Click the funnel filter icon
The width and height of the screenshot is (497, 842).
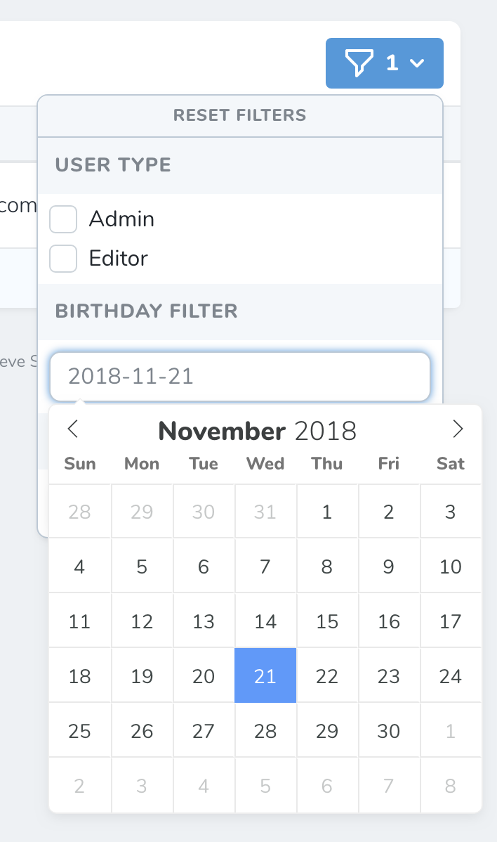click(x=360, y=63)
